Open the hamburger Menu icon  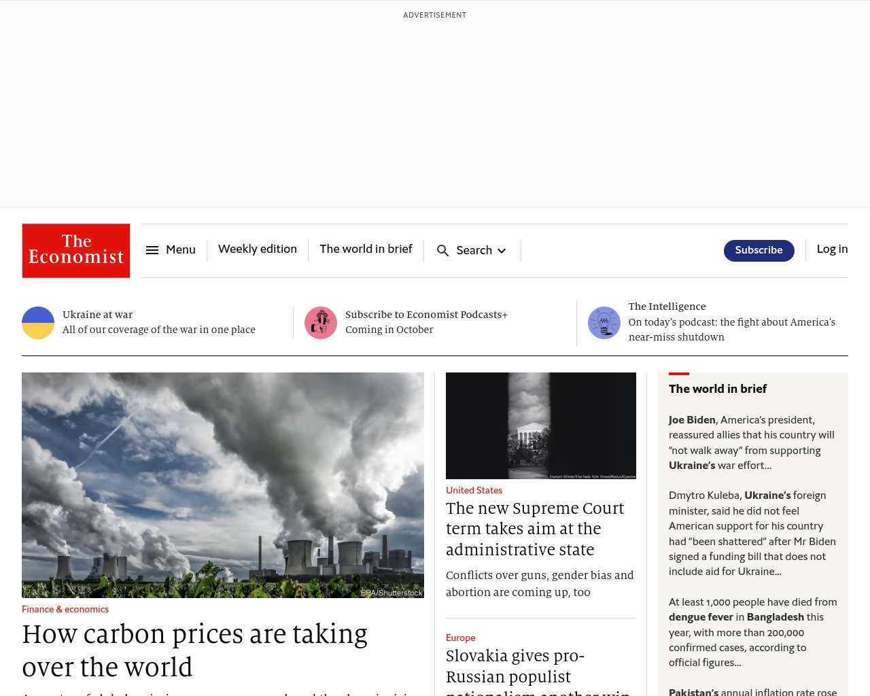[152, 250]
